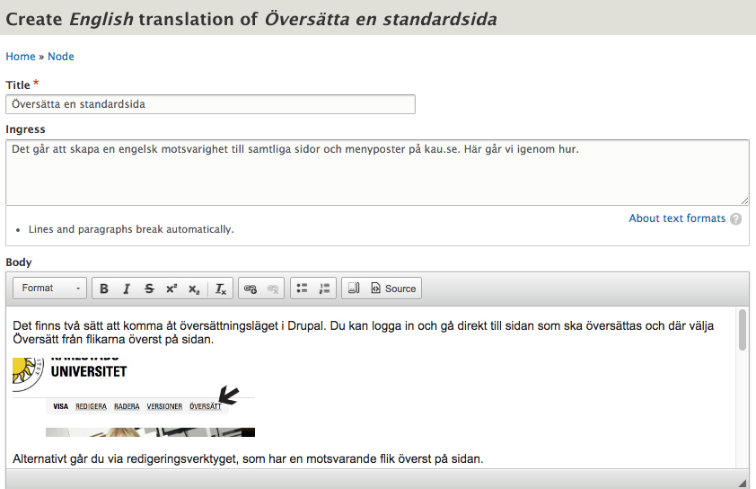Open the Format dropdown
This screenshot has width=756, height=489.
click(50, 289)
